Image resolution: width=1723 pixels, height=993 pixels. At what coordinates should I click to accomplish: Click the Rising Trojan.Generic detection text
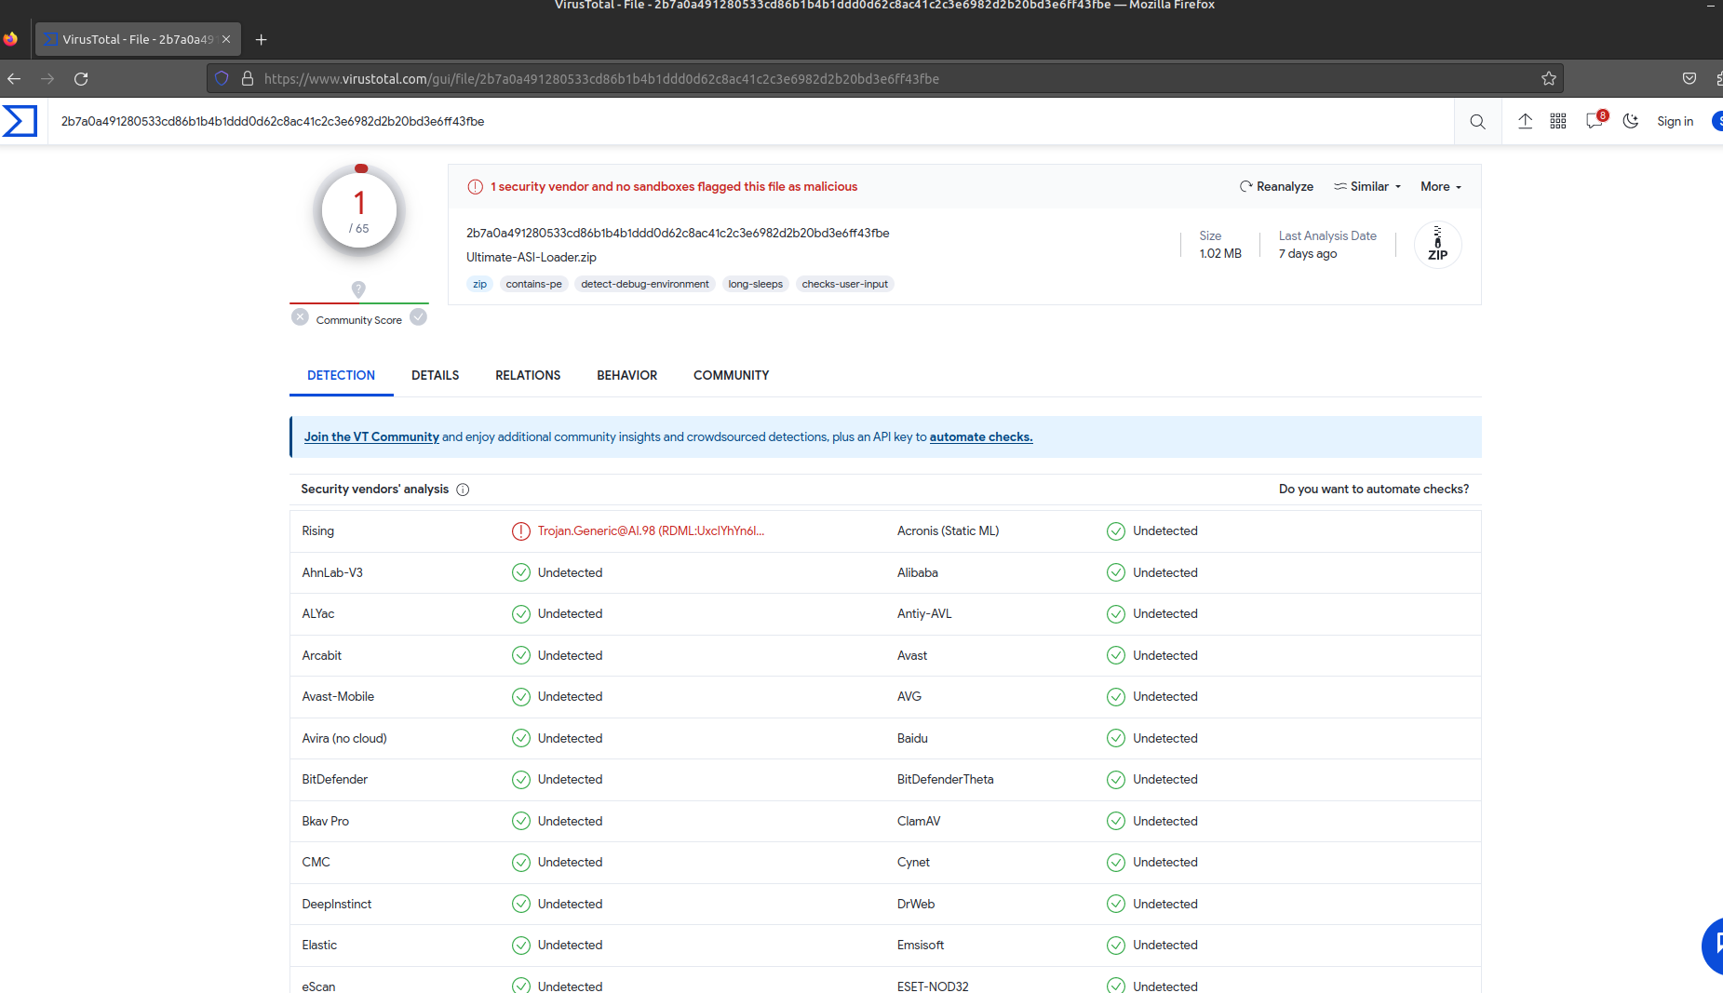coord(651,530)
